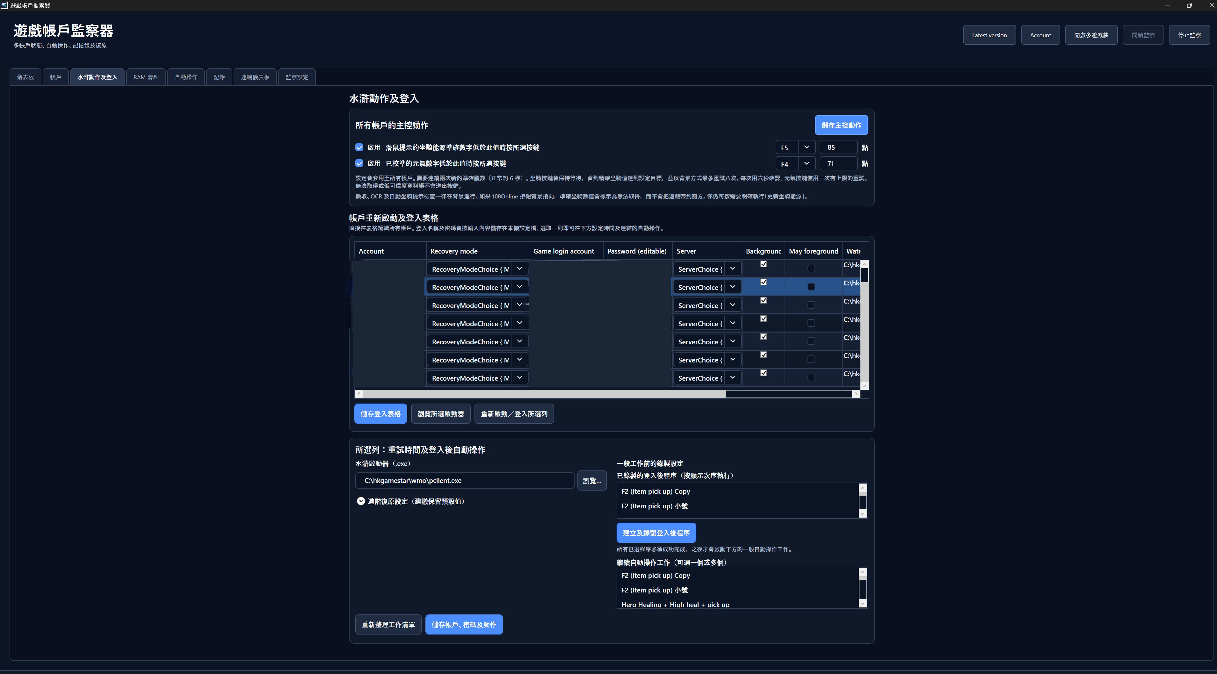Click the 瀏覽... button beside the launcher path
The width and height of the screenshot is (1217, 674).
tap(592, 481)
